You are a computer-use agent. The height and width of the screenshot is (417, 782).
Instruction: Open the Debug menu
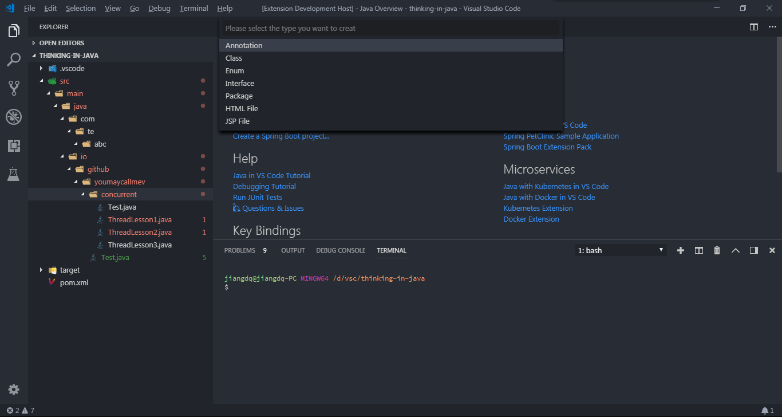pos(159,9)
